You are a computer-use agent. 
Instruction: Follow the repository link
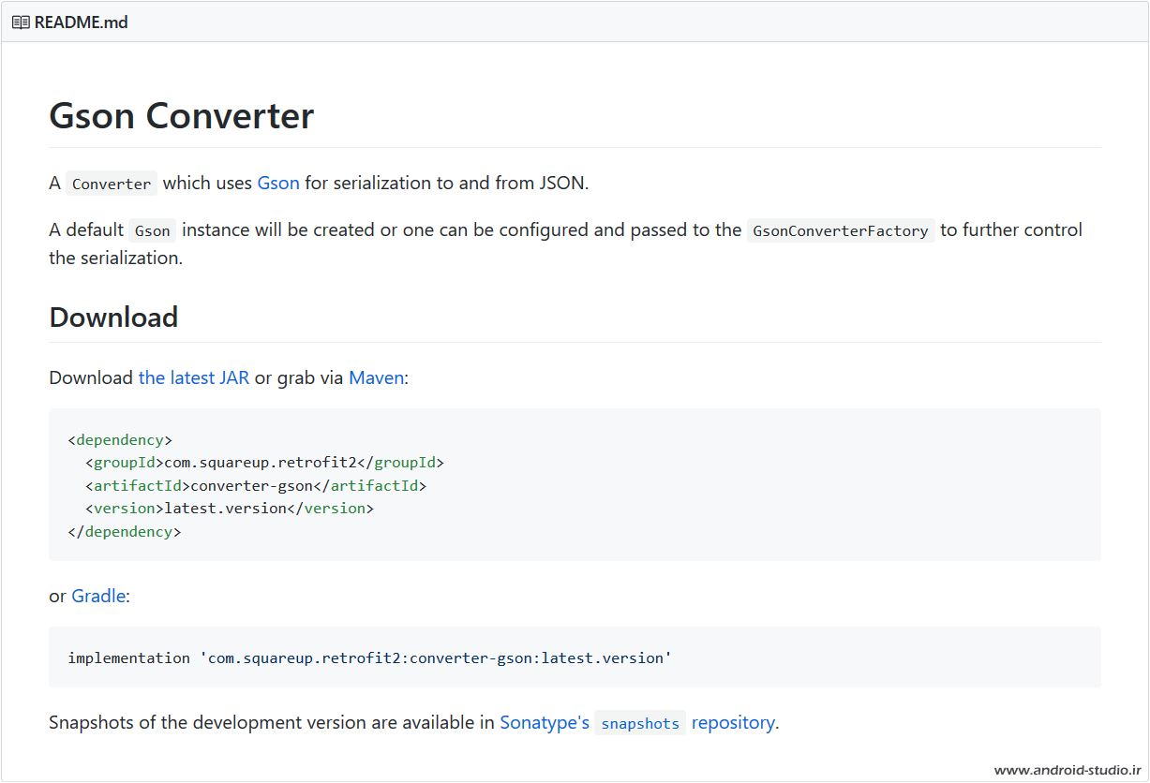click(x=733, y=722)
